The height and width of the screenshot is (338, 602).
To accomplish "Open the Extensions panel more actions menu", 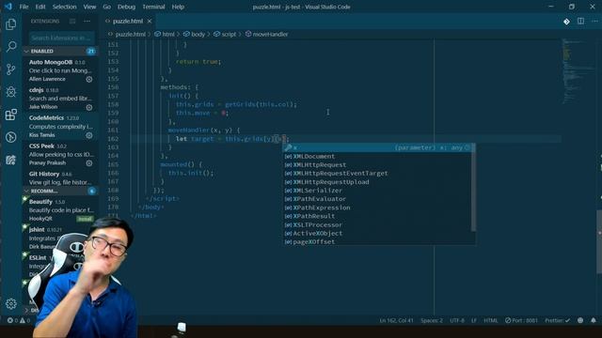I will pos(87,22).
